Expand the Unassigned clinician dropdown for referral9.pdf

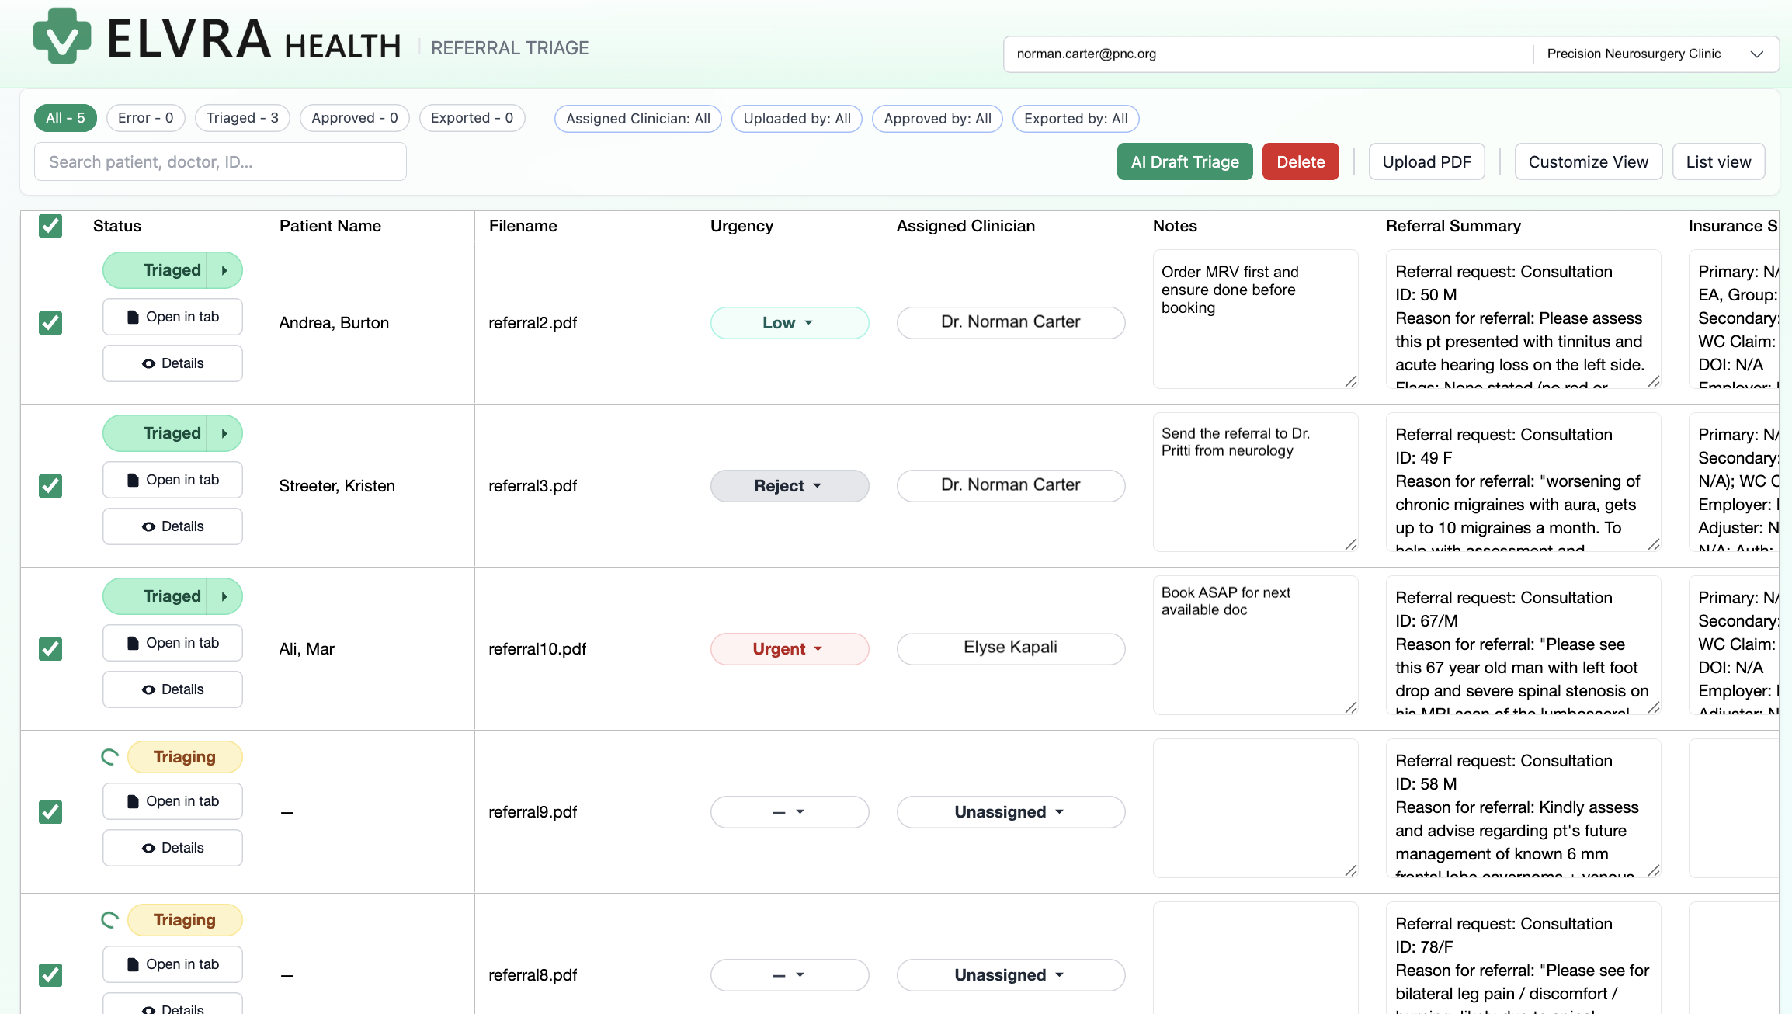click(1010, 811)
